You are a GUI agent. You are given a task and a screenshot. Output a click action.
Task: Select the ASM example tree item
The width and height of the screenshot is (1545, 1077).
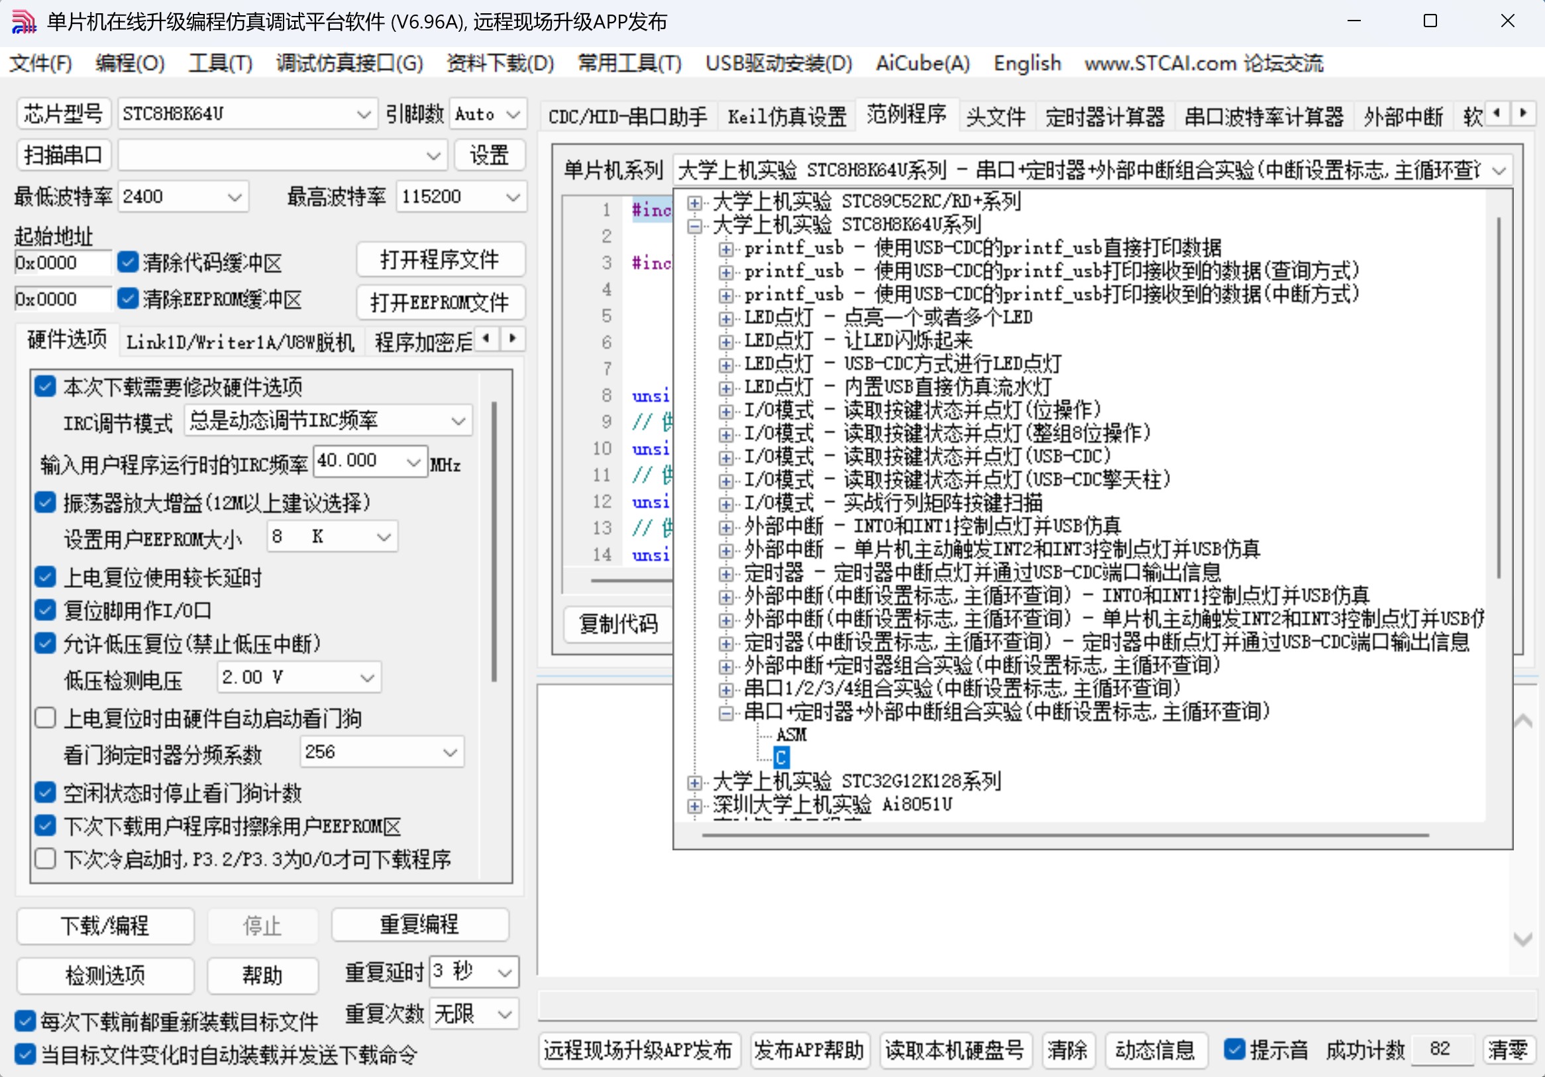(x=790, y=734)
